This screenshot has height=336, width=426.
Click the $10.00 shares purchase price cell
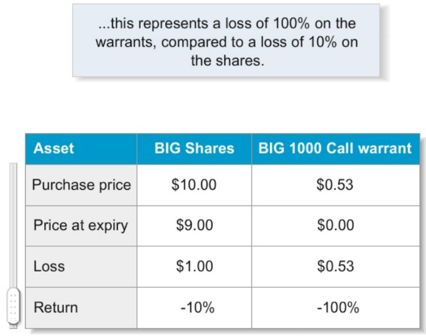[194, 184]
